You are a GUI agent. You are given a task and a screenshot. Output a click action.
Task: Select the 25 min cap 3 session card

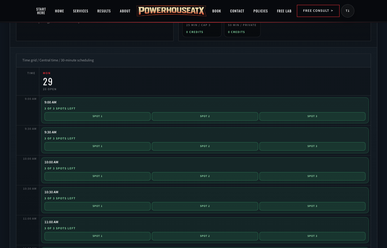tap(202, 29)
